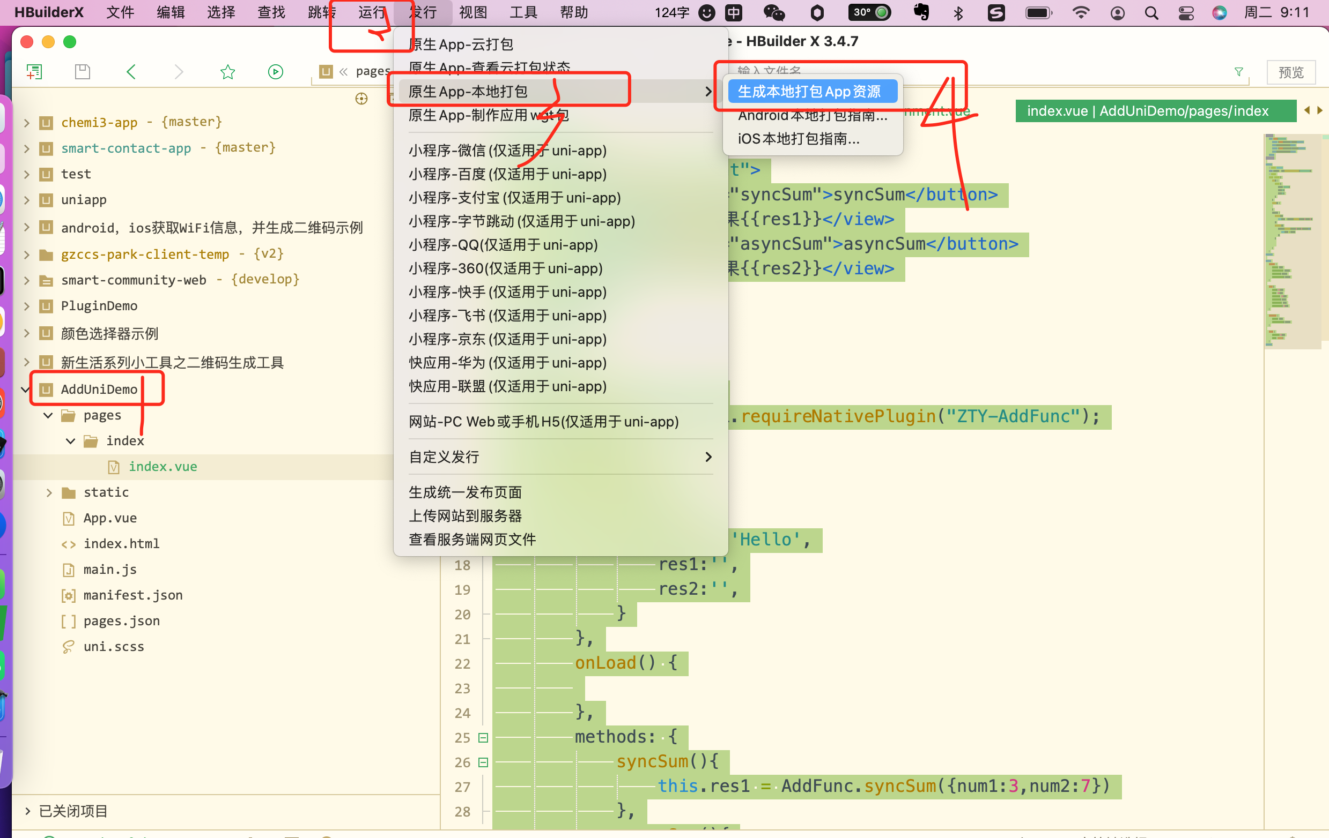Click the Siri icon in menu bar
The image size is (1329, 838).
1219,13
